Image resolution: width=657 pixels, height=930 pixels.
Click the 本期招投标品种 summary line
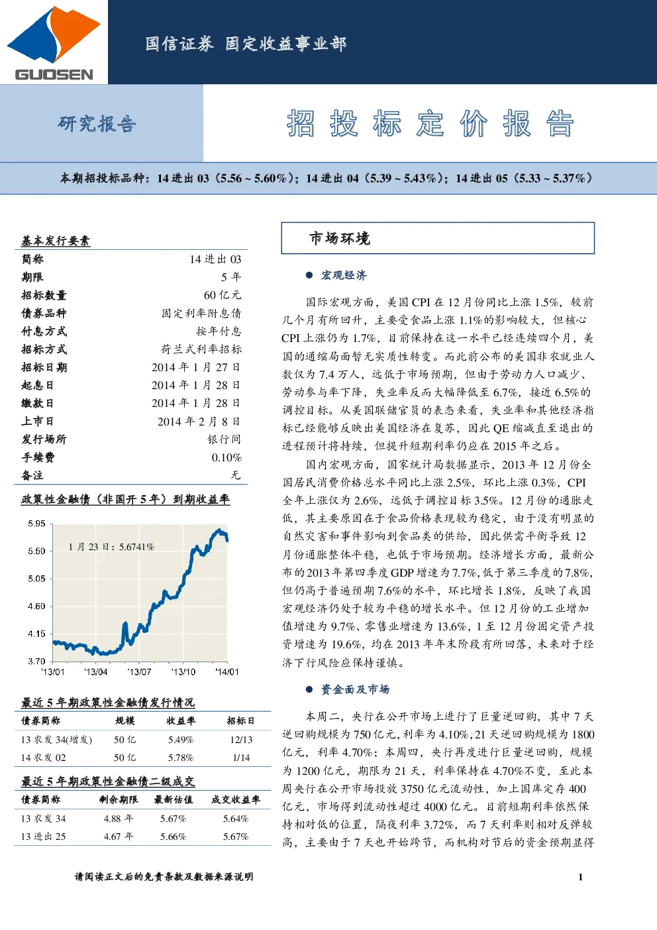[328, 178]
